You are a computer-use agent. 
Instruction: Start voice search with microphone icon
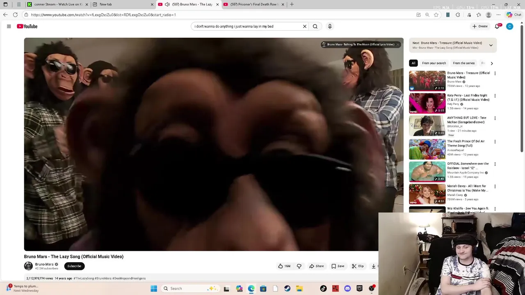[330, 26]
